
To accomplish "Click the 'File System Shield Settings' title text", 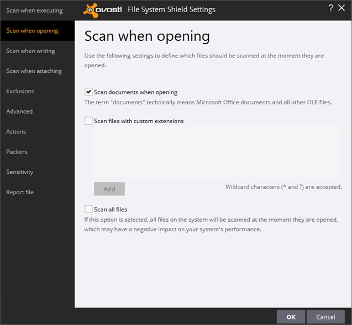I will [x=171, y=9].
